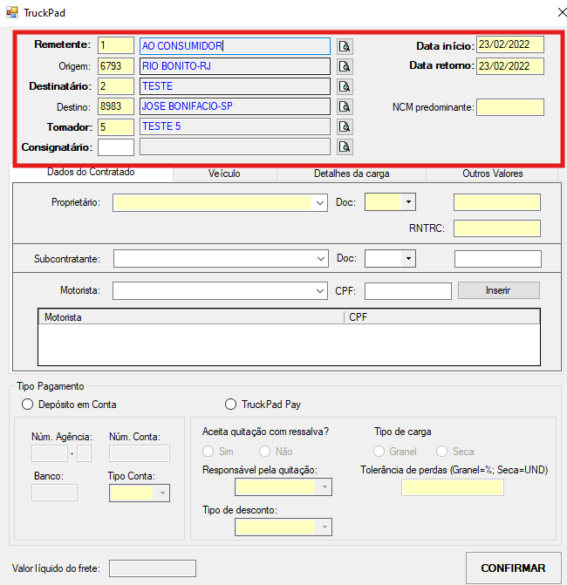Click the Tomador lookup icon
This screenshot has width=567, height=585.
345,126
